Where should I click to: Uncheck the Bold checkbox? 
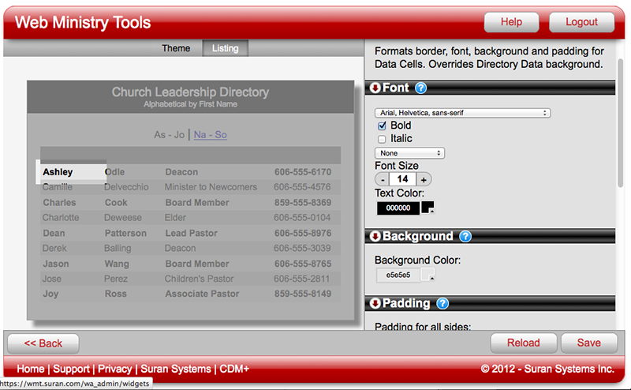383,126
